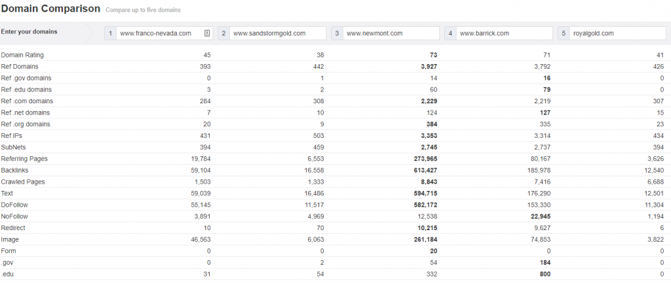This screenshot has height=285, width=671.
Task: Click the Ref .org domains value 384
Action: tap(432, 124)
